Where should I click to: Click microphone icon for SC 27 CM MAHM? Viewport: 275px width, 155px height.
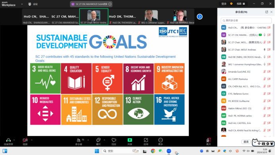(264, 35)
